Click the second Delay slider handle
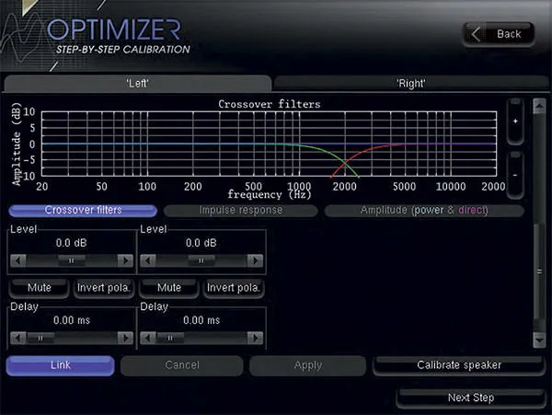Image resolution: width=552 pixels, height=415 pixels. [x=170, y=339]
